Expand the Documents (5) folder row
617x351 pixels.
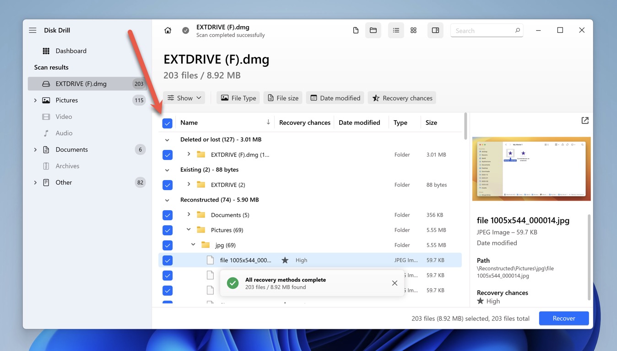[189, 214]
